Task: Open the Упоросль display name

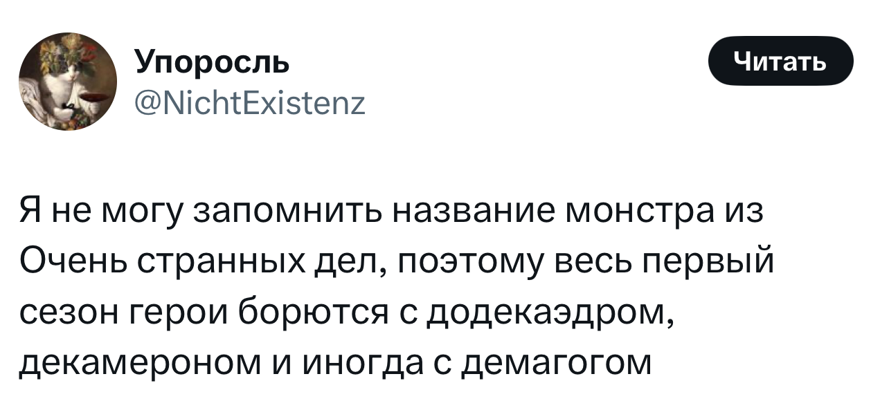Action: coord(213,64)
